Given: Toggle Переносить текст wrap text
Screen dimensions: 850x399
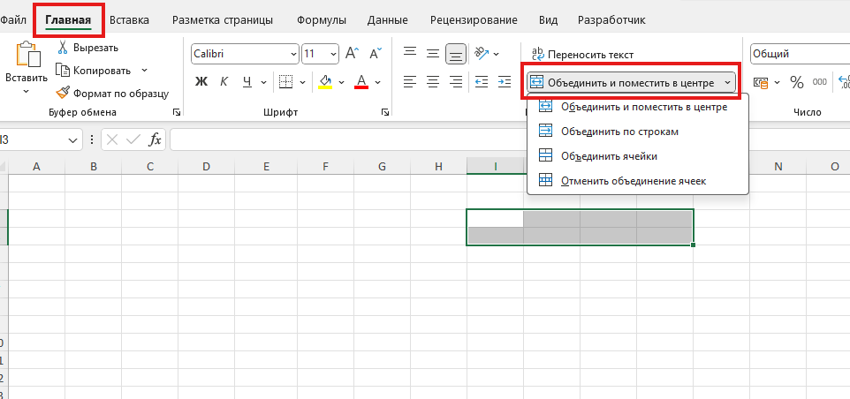Looking at the screenshot, I should pos(582,55).
